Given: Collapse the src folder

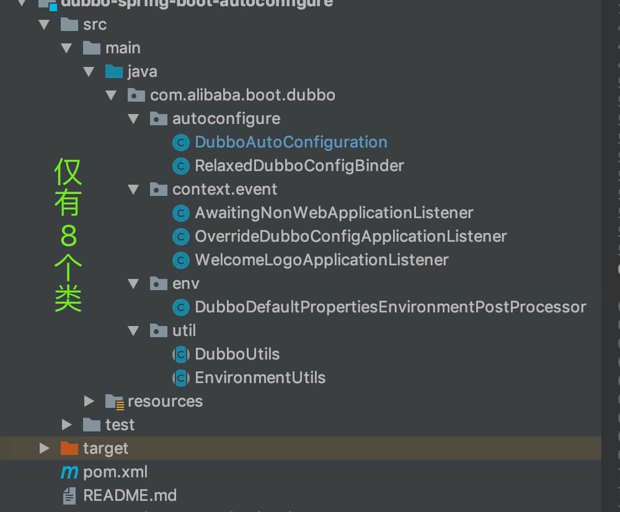Looking at the screenshot, I should [x=43, y=25].
